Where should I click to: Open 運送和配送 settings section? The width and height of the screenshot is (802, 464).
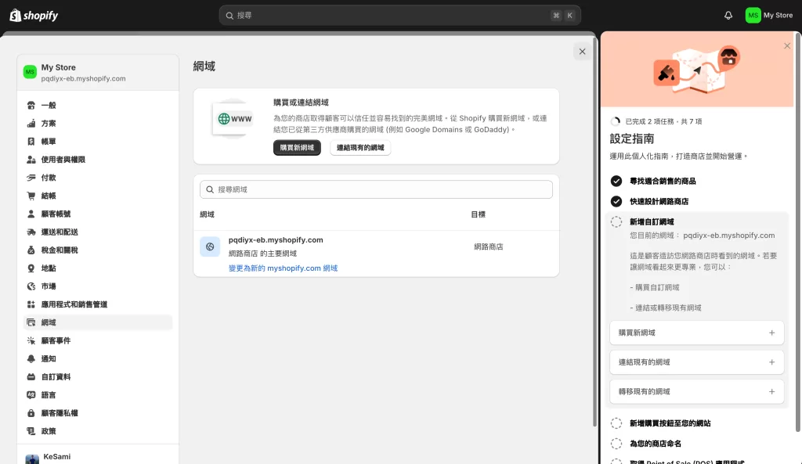point(98,232)
